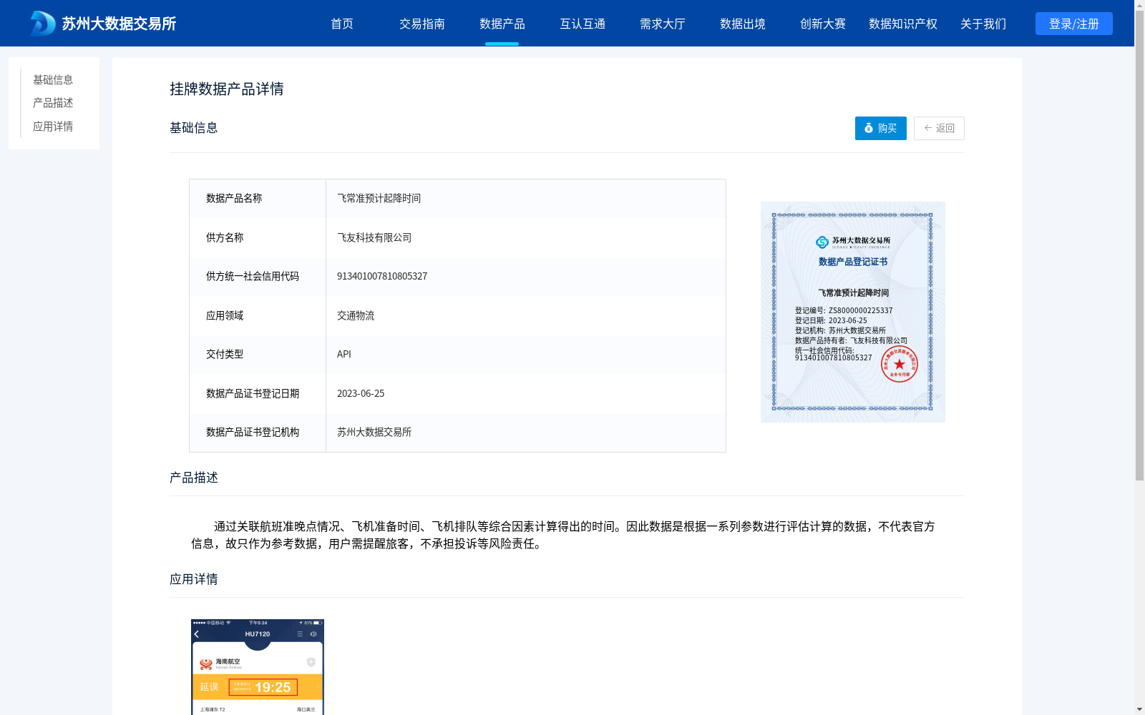Click the 供方统一社会信用代码 label cell
This screenshot has width=1145, height=715.
258,276
